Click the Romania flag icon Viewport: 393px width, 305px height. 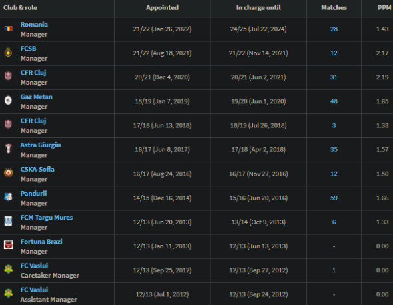click(x=8, y=29)
